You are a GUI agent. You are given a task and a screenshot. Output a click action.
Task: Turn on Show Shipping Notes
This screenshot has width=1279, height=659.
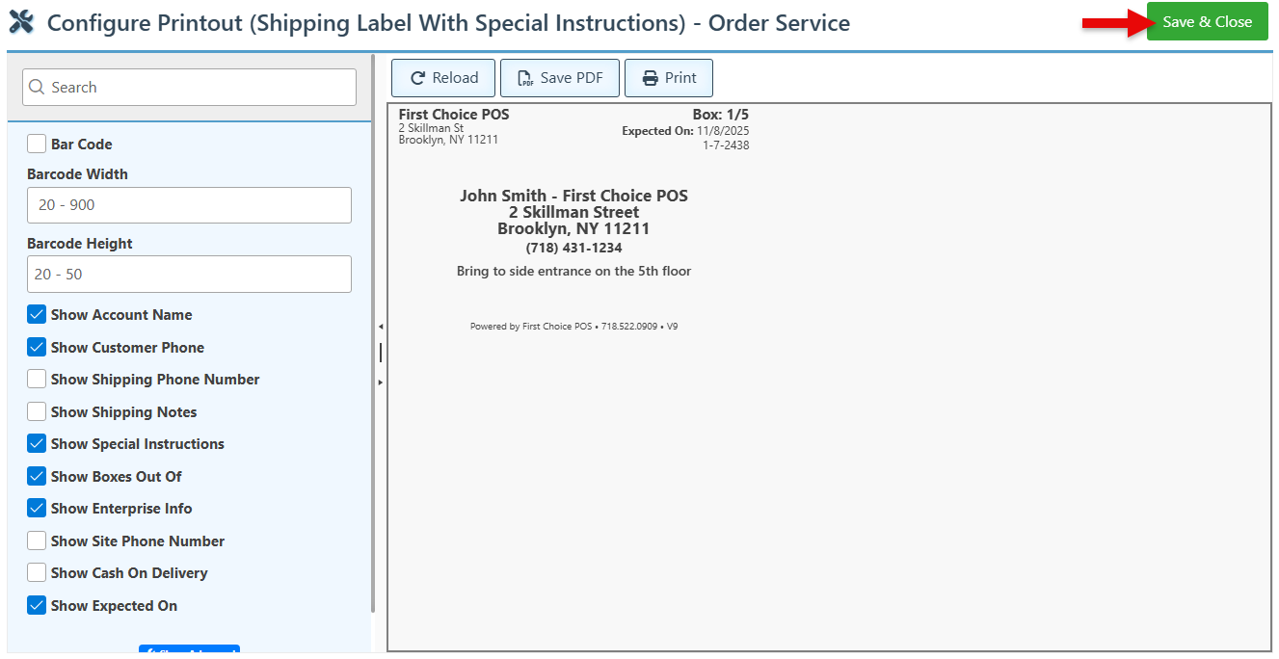(37, 412)
